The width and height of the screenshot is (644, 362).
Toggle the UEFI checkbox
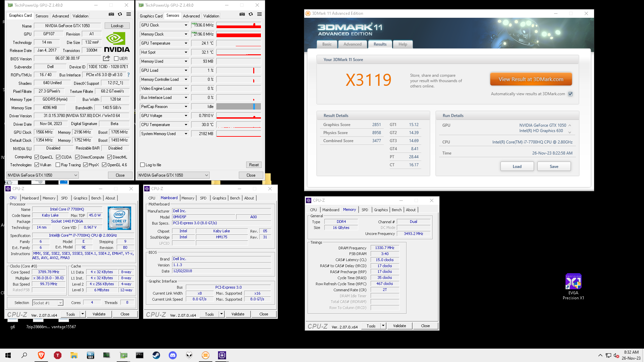coord(116,59)
